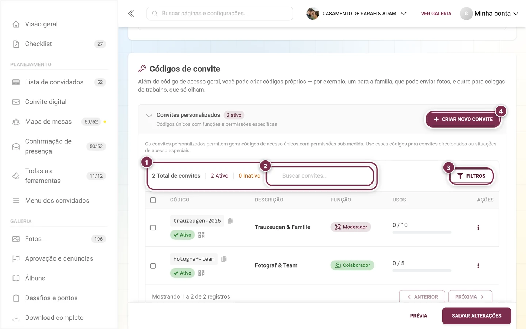This screenshot has height=329, width=526.
Task: Open the Casamento de Sarah & Adam dropdown
Action: point(357,14)
